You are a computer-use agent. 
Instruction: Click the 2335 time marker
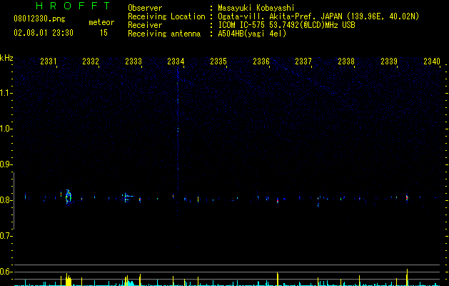pyautogui.click(x=218, y=61)
